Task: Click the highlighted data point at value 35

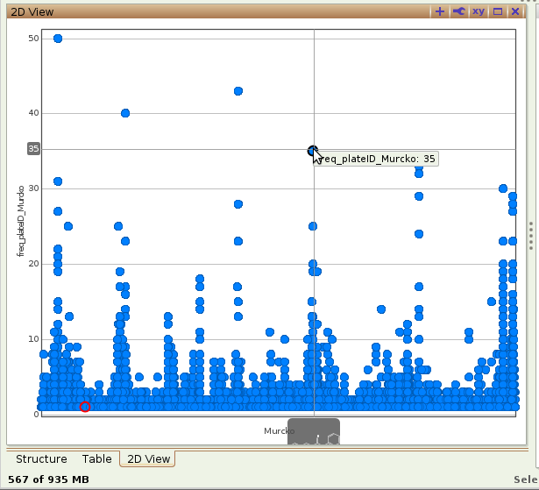Action: [312, 151]
